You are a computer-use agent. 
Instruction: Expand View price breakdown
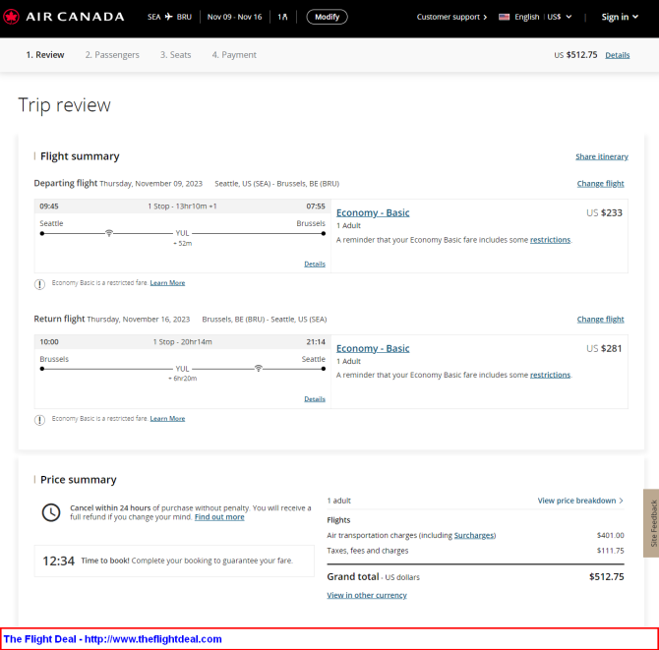(580, 501)
